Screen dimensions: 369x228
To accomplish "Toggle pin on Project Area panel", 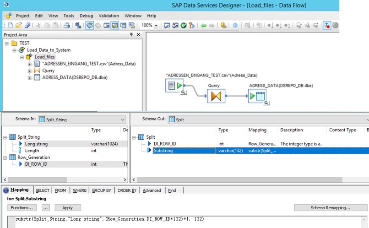I will tap(132, 35).
